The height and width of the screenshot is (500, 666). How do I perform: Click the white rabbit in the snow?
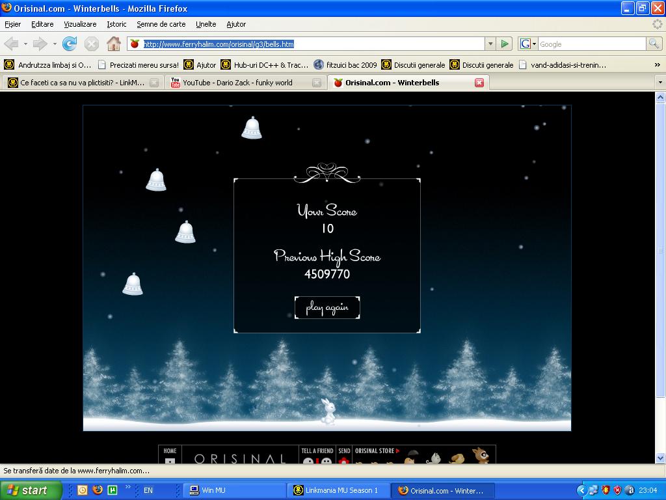click(x=328, y=411)
